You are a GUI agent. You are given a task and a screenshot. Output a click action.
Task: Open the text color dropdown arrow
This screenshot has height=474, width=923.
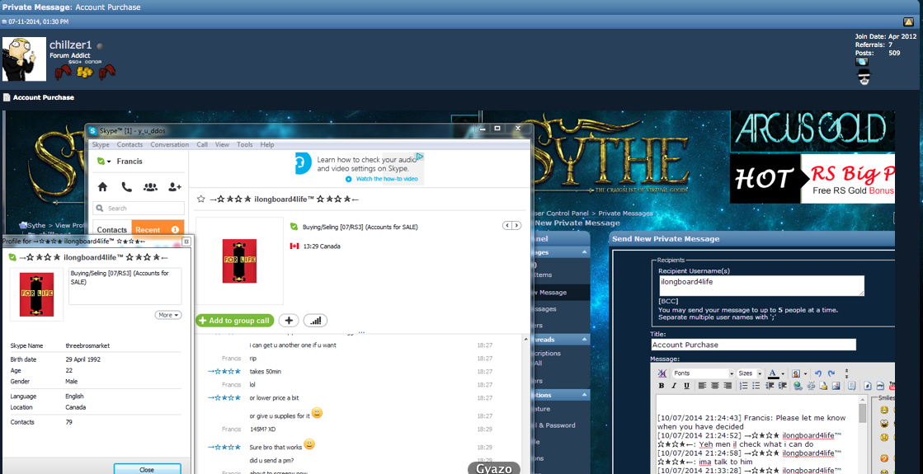783,374
